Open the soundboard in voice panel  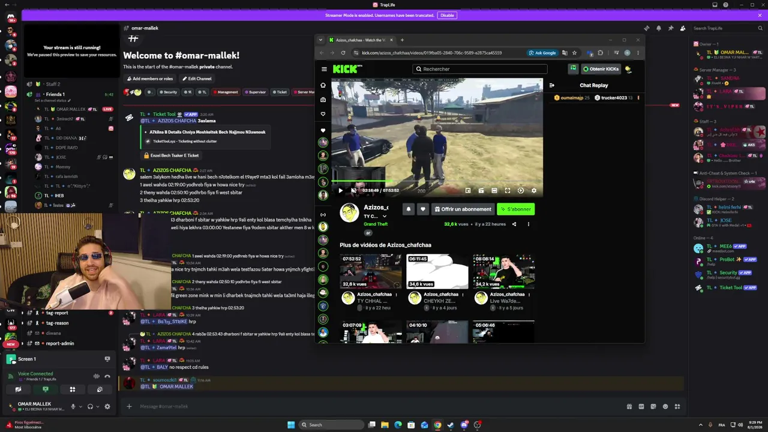(x=100, y=389)
